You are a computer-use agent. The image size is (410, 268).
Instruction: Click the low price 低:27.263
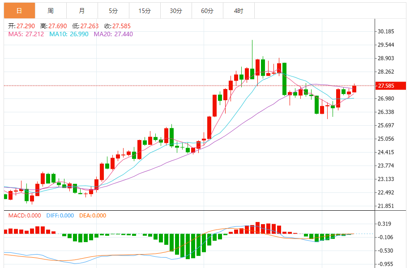(x=85, y=26)
